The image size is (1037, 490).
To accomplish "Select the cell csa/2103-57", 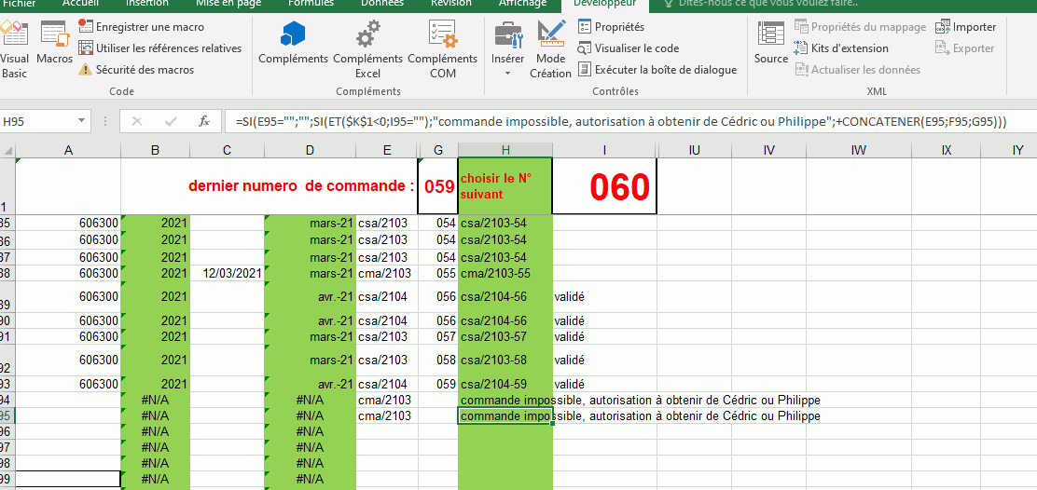I will 505,337.
